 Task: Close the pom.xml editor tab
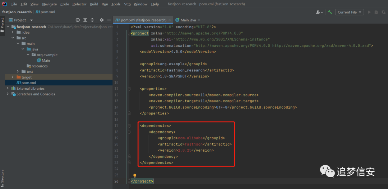170,20
